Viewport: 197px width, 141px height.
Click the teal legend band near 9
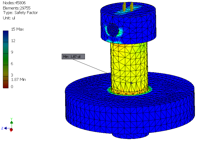6,48
